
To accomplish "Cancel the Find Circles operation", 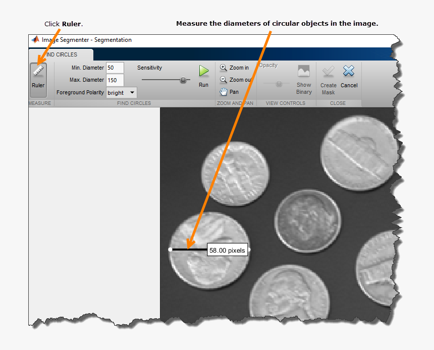I will pos(349,77).
